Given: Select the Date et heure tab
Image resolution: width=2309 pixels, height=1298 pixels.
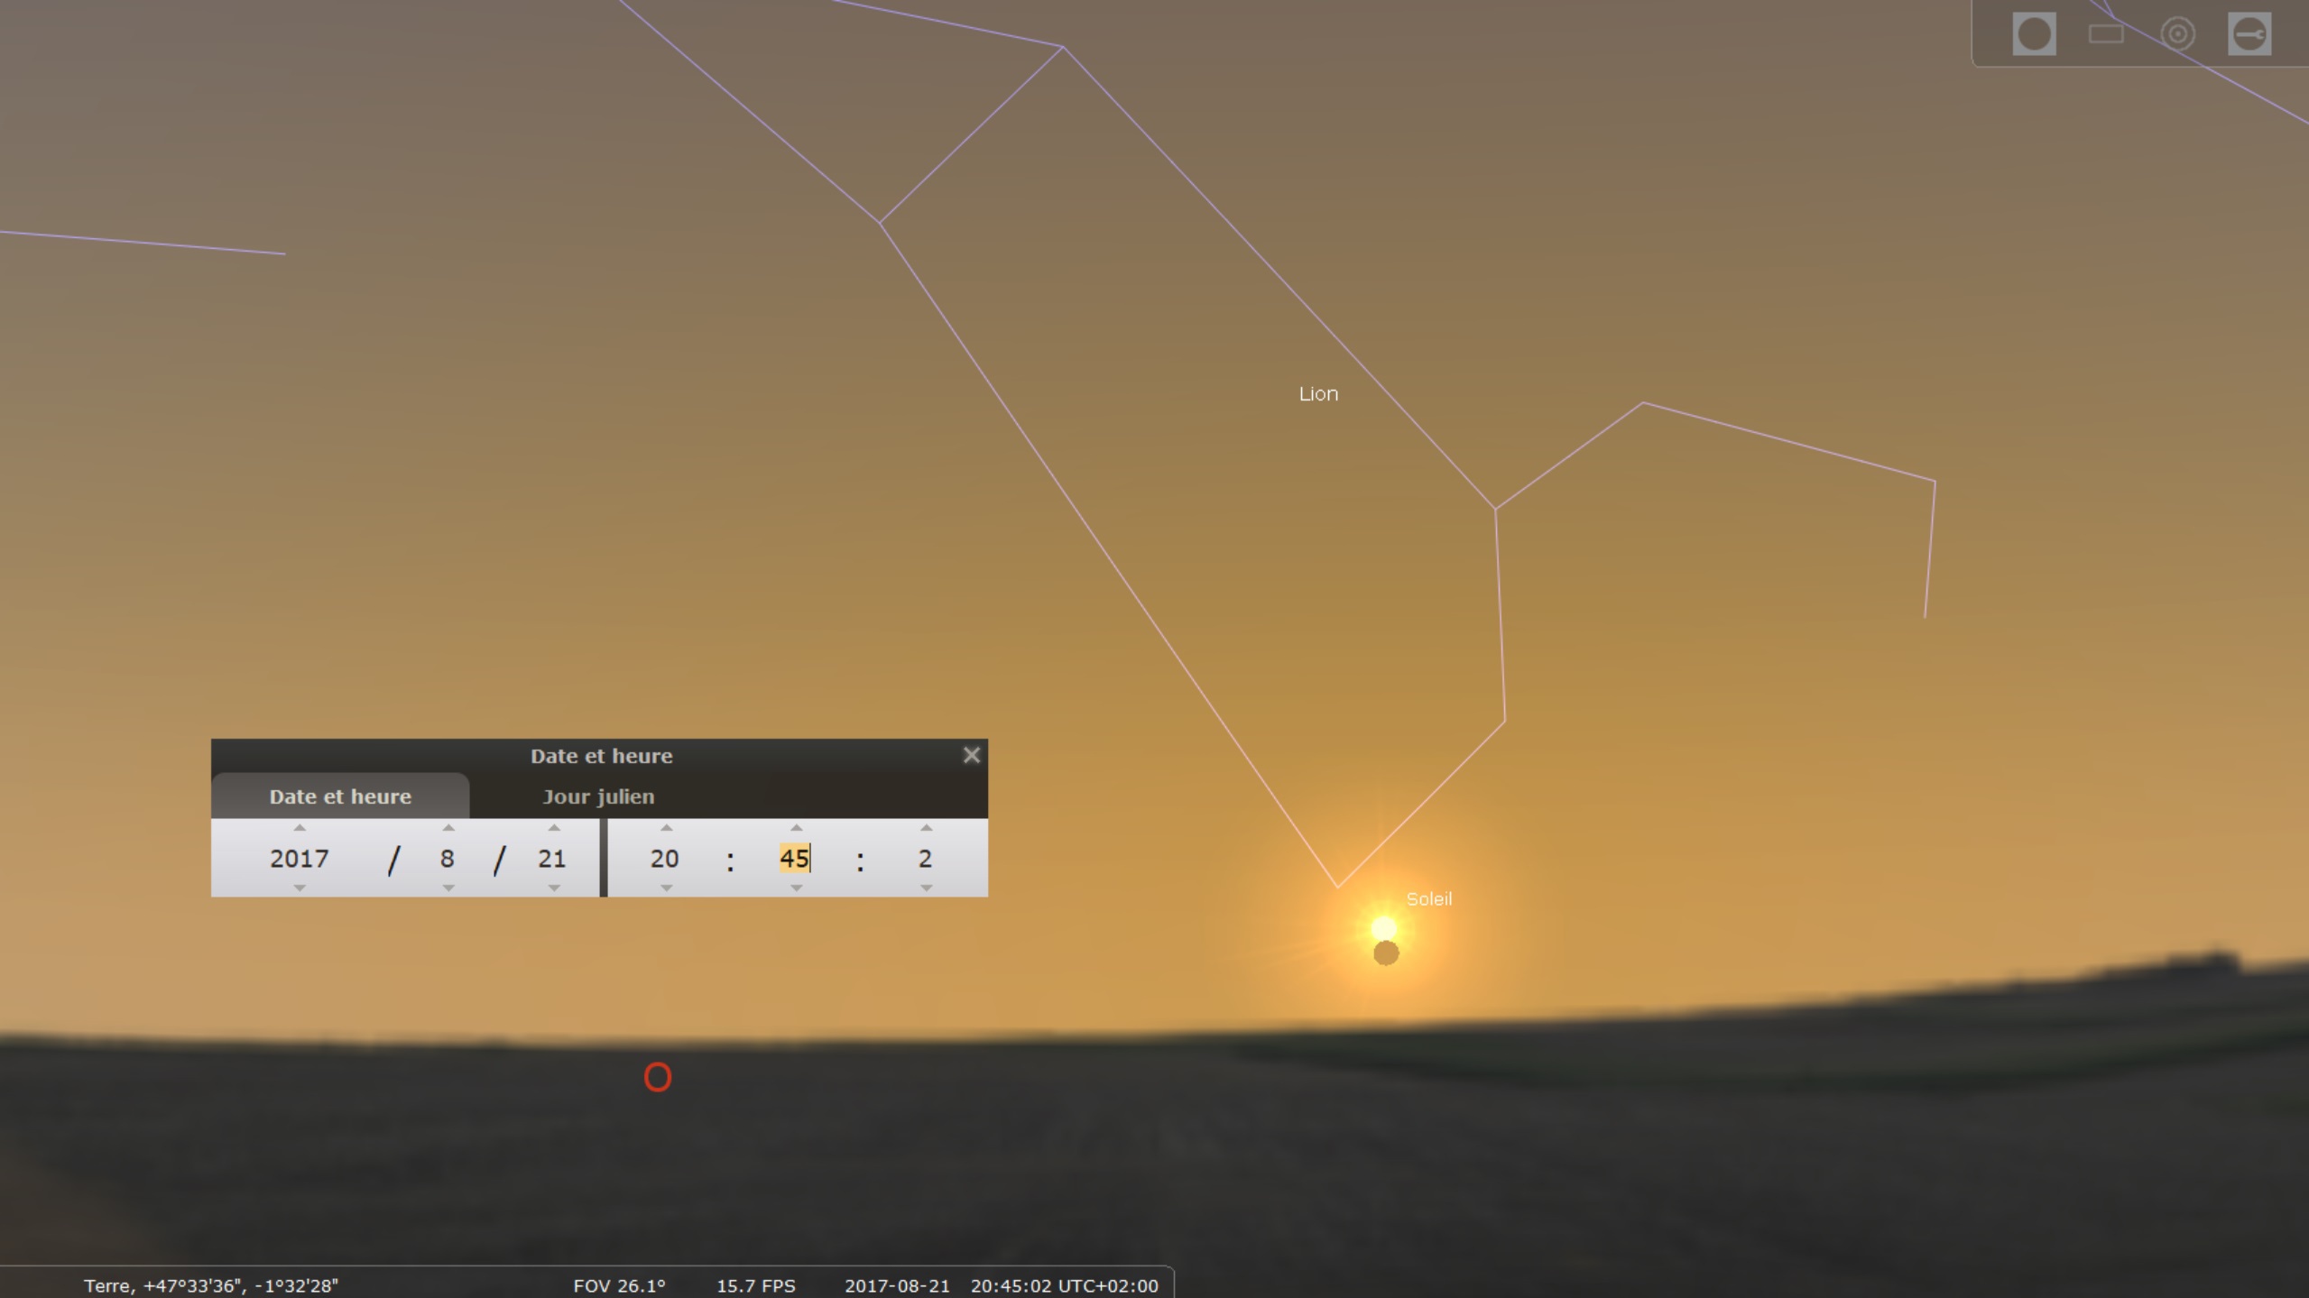Looking at the screenshot, I should coord(340,796).
